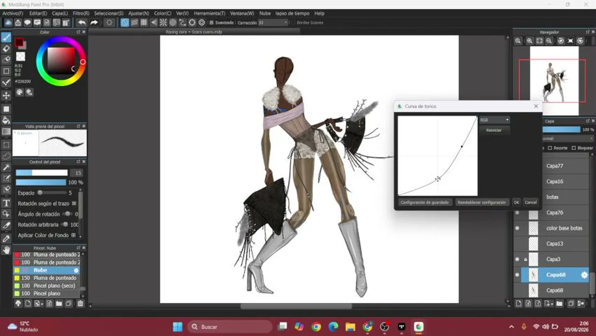Viewport: 596px width, 336px height.
Task: Toggle Aplicar Color de Fondo checkbox
Action: pyautogui.click(x=73, y=235)
